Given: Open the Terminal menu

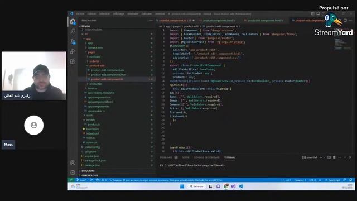Looking at the screenshot, I should 160,13.
